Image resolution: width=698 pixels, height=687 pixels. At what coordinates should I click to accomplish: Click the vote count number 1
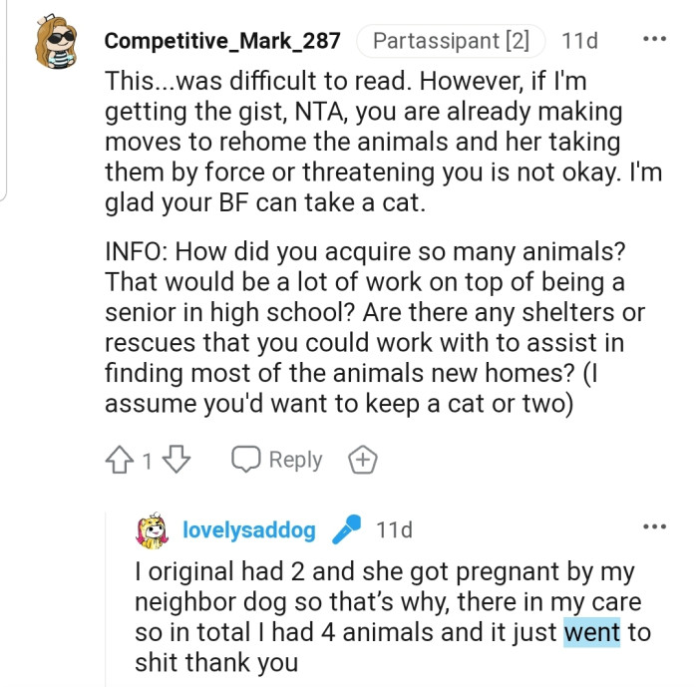[147, 461]
